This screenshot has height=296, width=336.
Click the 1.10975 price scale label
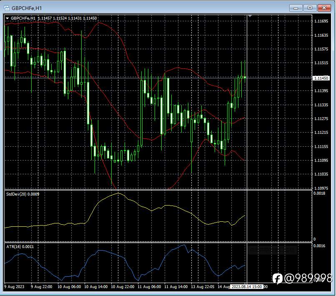[x=321, y=188]
